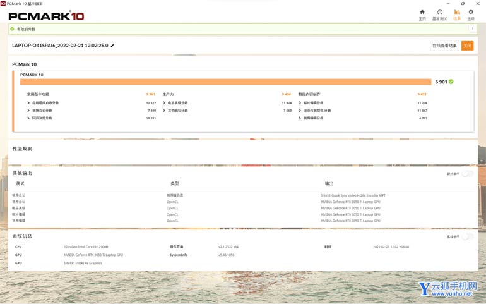Toggle the 系统细节 switch in System info
Screen dimensions: 486x304
[x=468, y=236]
